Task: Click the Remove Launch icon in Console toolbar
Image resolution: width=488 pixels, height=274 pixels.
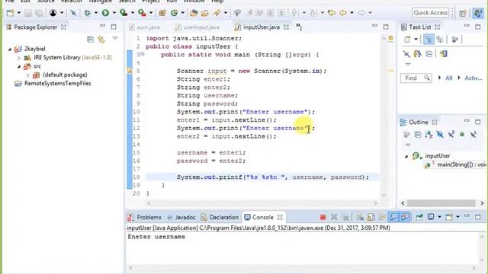Action: pyautogui.click(x=334, y=217)
